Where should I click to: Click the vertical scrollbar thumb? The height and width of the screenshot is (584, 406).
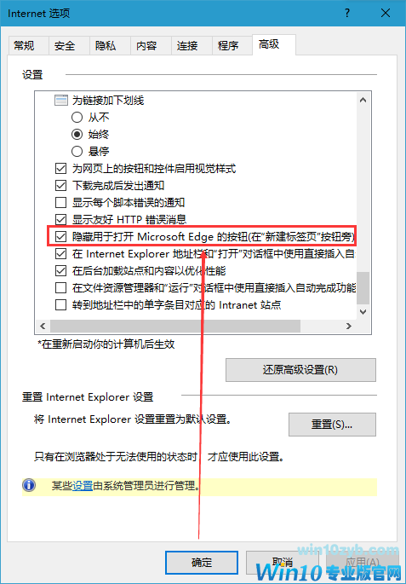(x=363, y=287)
